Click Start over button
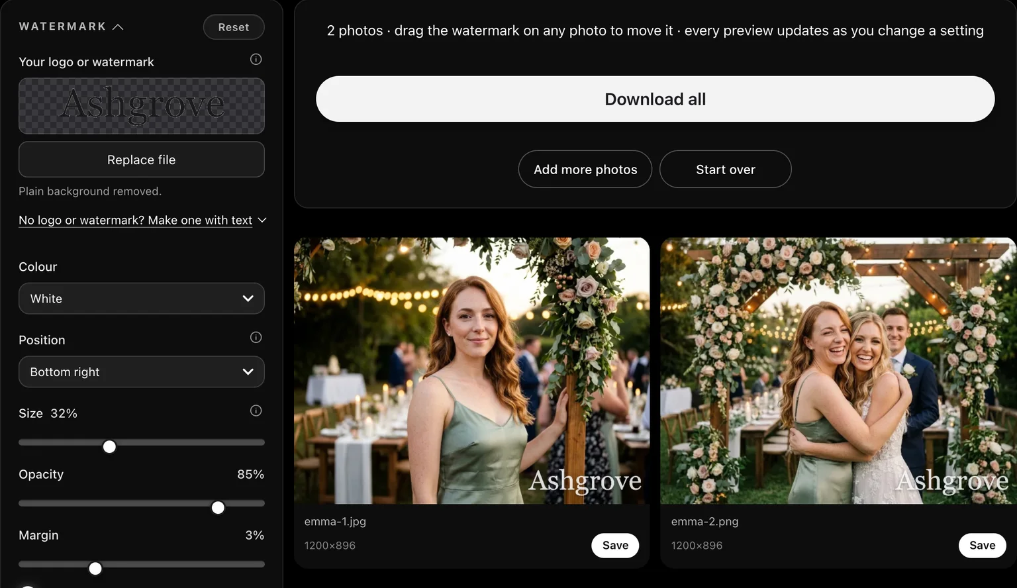 (x=726, y=170)
